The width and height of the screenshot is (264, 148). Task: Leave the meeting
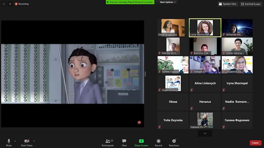coord(255,143)
